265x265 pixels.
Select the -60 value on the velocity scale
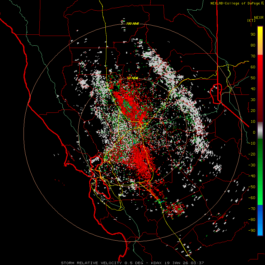click(x=252, y=198)
